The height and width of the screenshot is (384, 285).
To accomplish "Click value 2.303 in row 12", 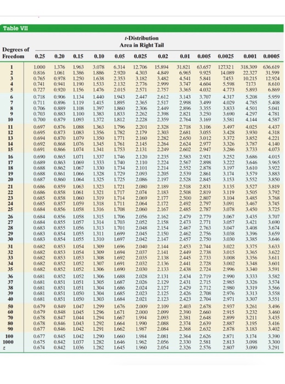I will coord(163,133).
